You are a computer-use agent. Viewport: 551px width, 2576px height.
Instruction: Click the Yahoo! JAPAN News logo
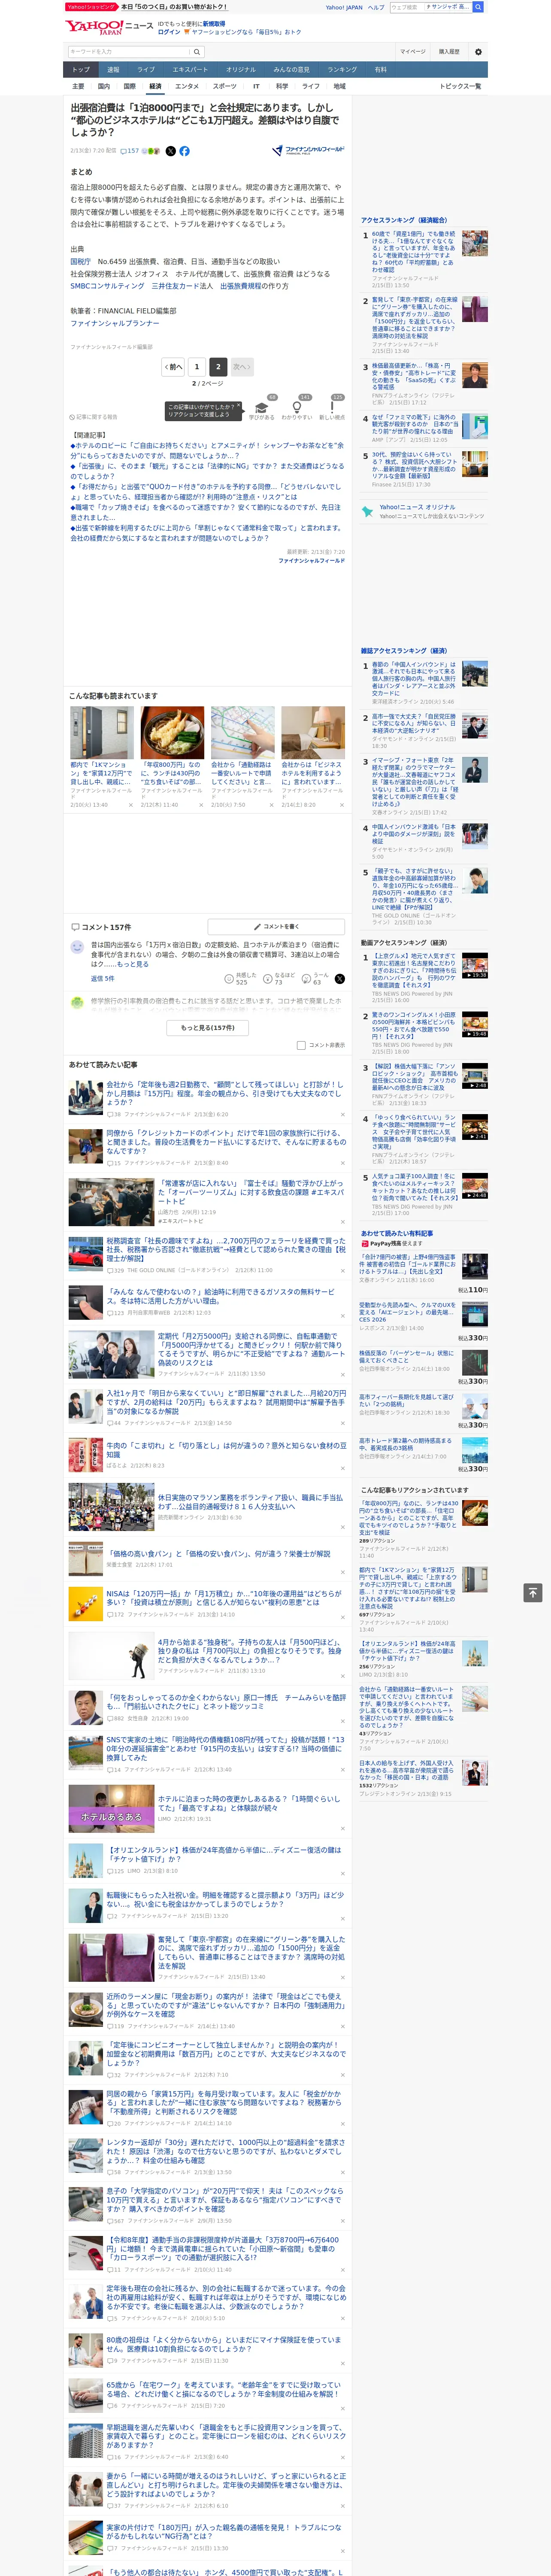coord(109,27)
